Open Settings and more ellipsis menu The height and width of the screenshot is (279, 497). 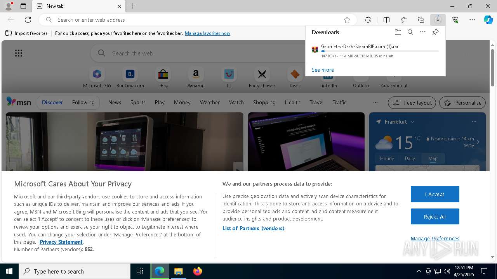pos(472,20)
